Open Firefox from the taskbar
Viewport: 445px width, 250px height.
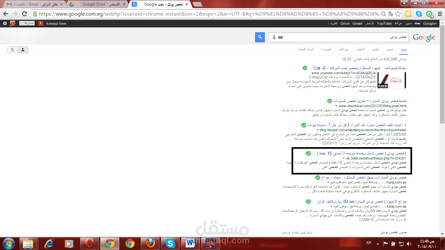point(150,243)
